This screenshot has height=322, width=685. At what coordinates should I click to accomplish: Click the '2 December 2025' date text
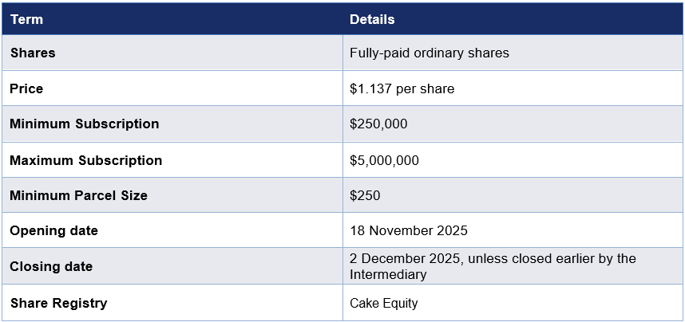[405, 259]
